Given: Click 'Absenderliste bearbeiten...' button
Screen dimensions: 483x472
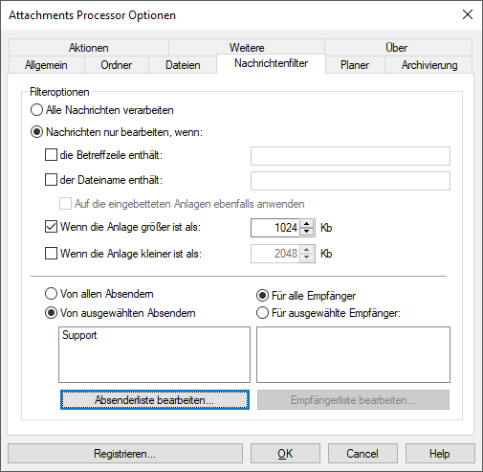Looking at the screenshot, I should pyautogui.click(x=155, y=399).
